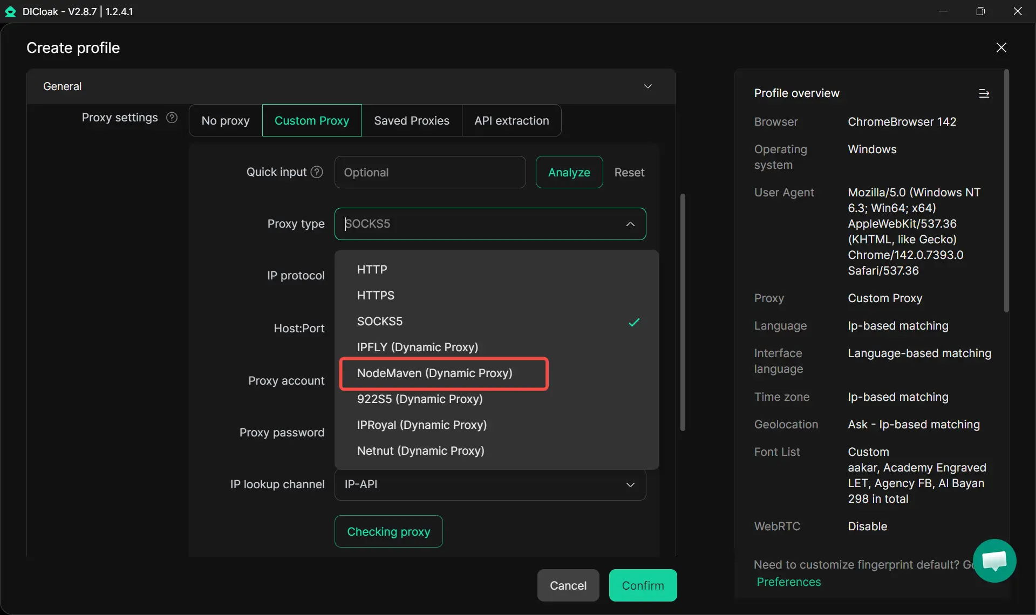Click the DICloak app logo icon
Image resolution: width=1036 pixels, height=615 pixels.
click(10, 11)
